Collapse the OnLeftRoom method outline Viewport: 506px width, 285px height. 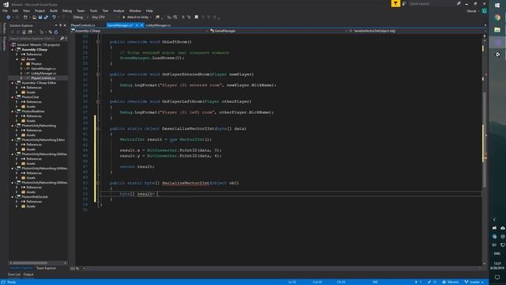point(98,42)
